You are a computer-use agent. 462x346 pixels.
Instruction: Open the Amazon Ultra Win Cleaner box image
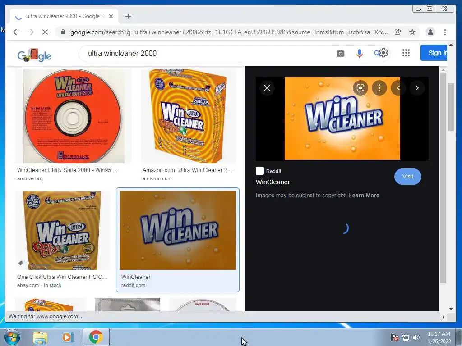(x=189, y=116)
